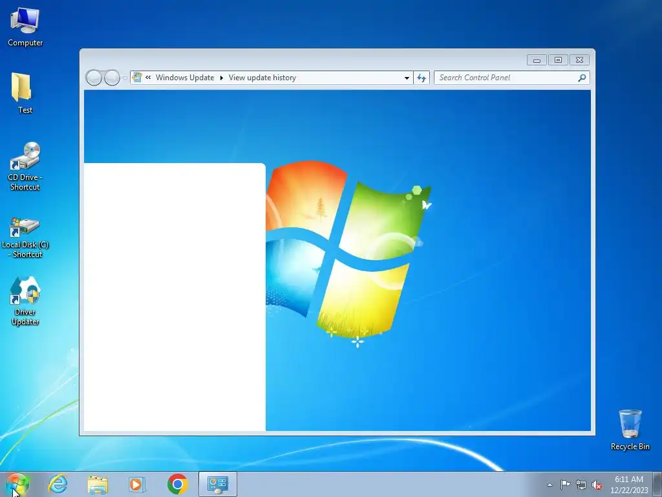
Task: Select the Local Disk (C) shortcut
Action: (x=25, y=237)
